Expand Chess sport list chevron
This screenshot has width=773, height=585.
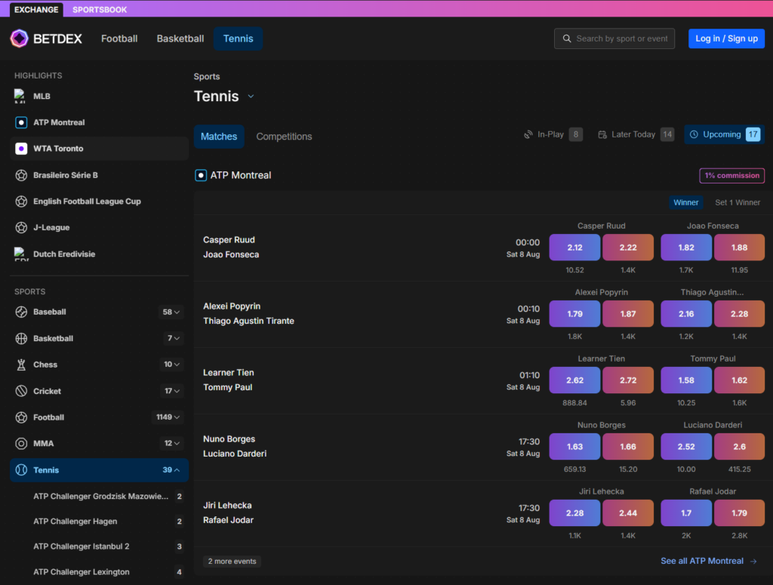coord(177,365)
